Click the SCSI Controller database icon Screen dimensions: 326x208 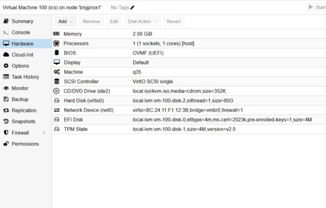pyautogui.click(x=57, y=81)
